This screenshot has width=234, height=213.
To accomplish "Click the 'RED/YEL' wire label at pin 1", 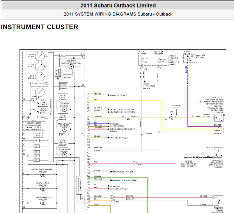I will [97, 94].
